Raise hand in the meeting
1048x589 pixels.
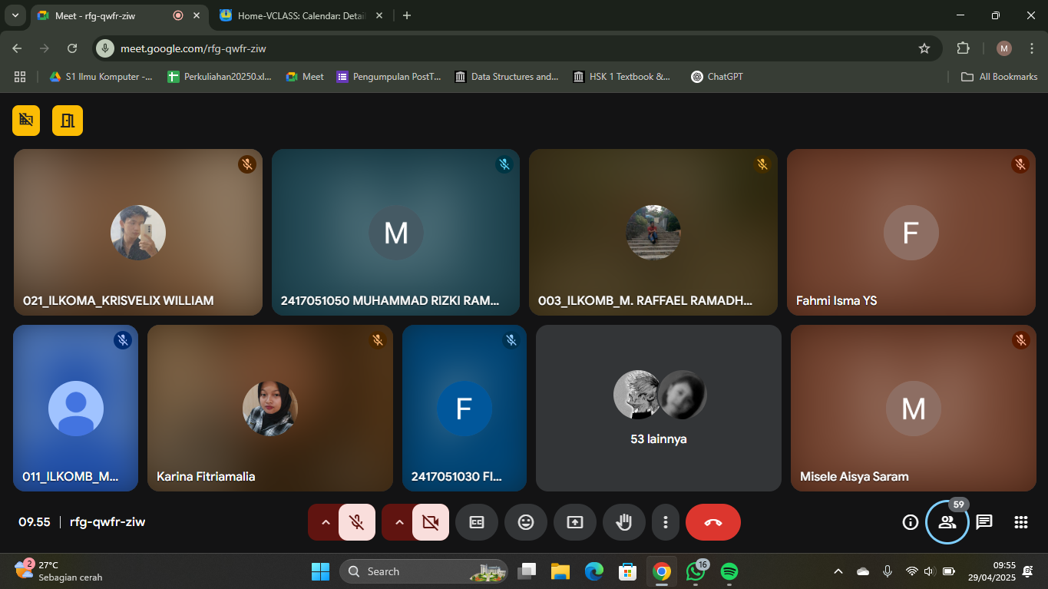(x=624, y=522)
